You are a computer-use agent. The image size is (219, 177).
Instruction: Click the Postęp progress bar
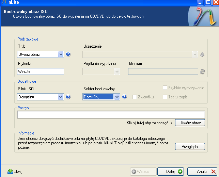(111, 114)
